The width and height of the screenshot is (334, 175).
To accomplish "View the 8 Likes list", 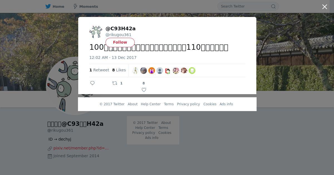I will tap(119, 70).
